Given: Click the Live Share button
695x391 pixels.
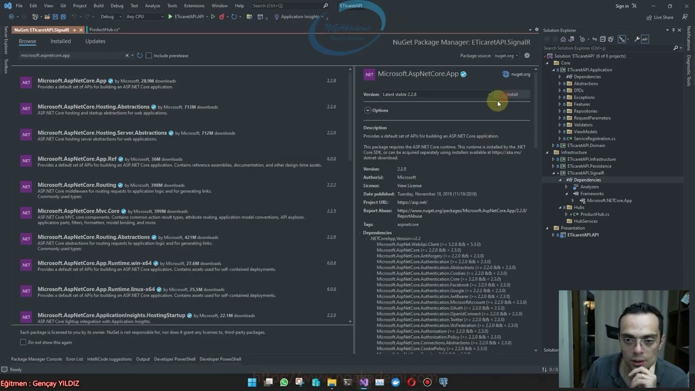Looking at the screenshot, I should [660, 17].
